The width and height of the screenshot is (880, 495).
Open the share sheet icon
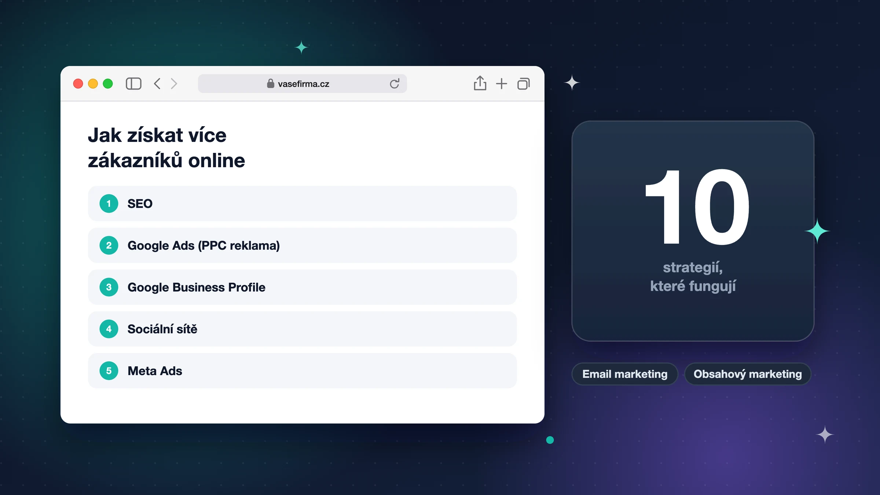[x=480, y=83]
